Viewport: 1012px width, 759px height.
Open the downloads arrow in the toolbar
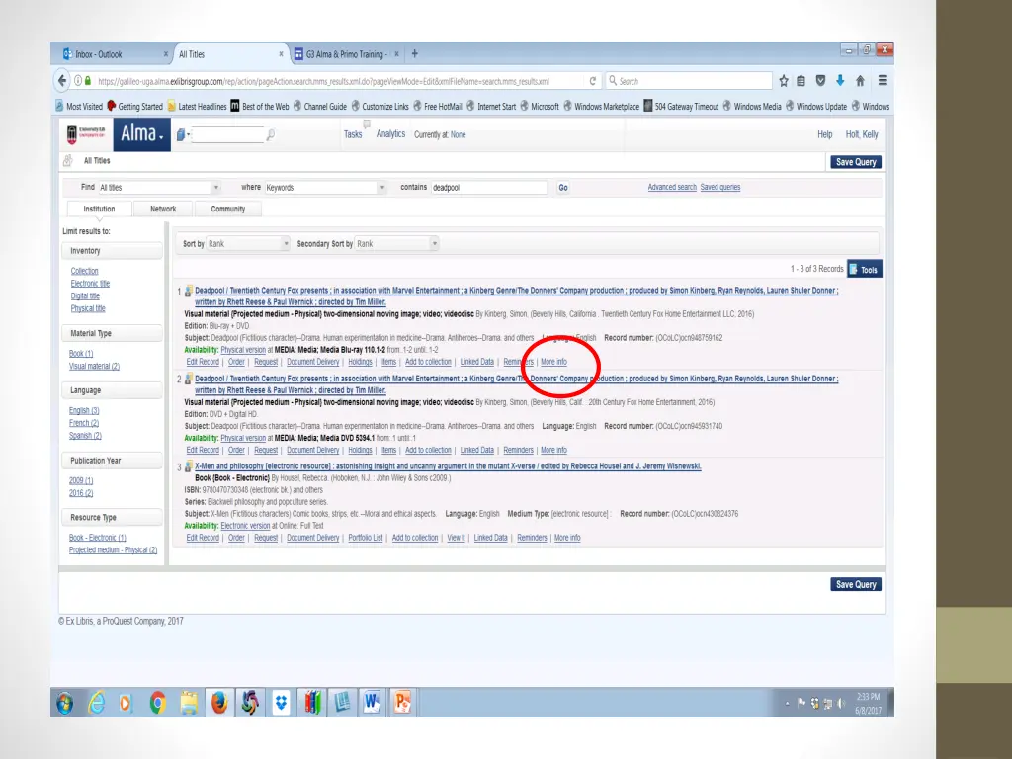pyautogui.click(x=840, y=81)
